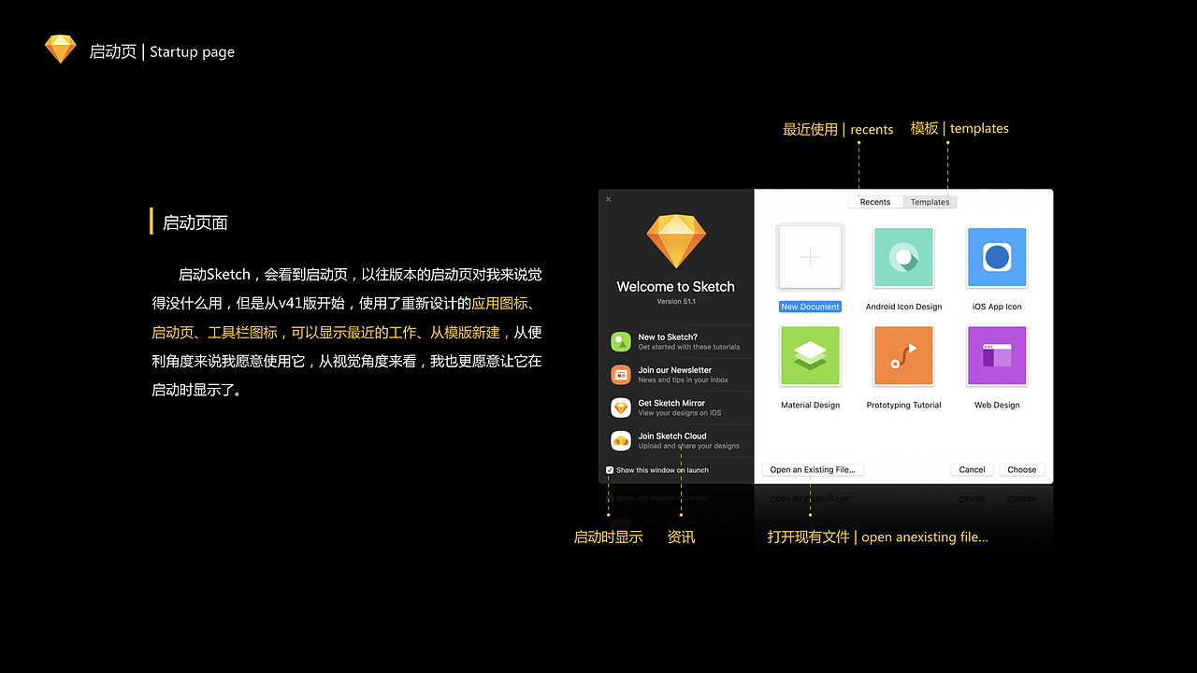Click the New to Sketch tutorials icon

coord(621,342)
